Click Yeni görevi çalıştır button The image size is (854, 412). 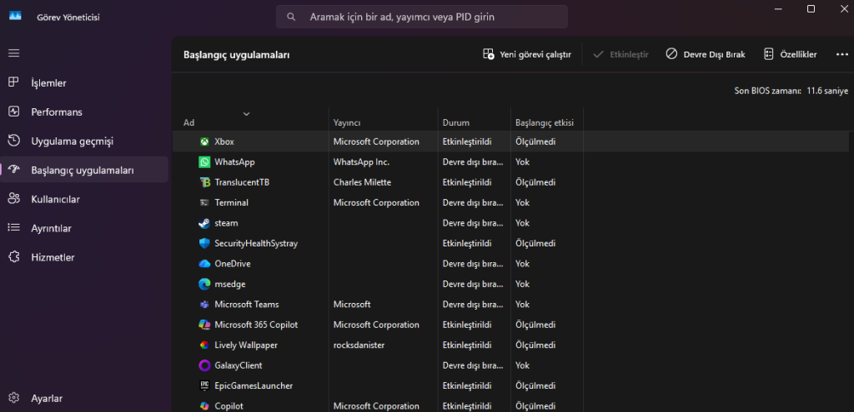click(x=527, y=54)
